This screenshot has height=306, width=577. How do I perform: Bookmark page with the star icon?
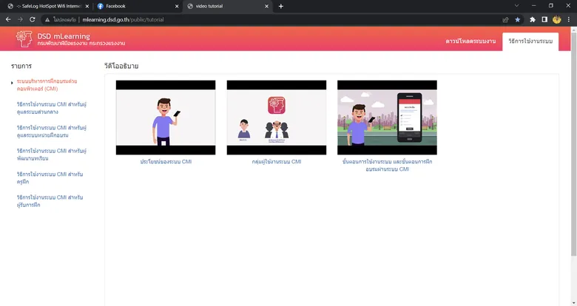[x=517, y=19]
